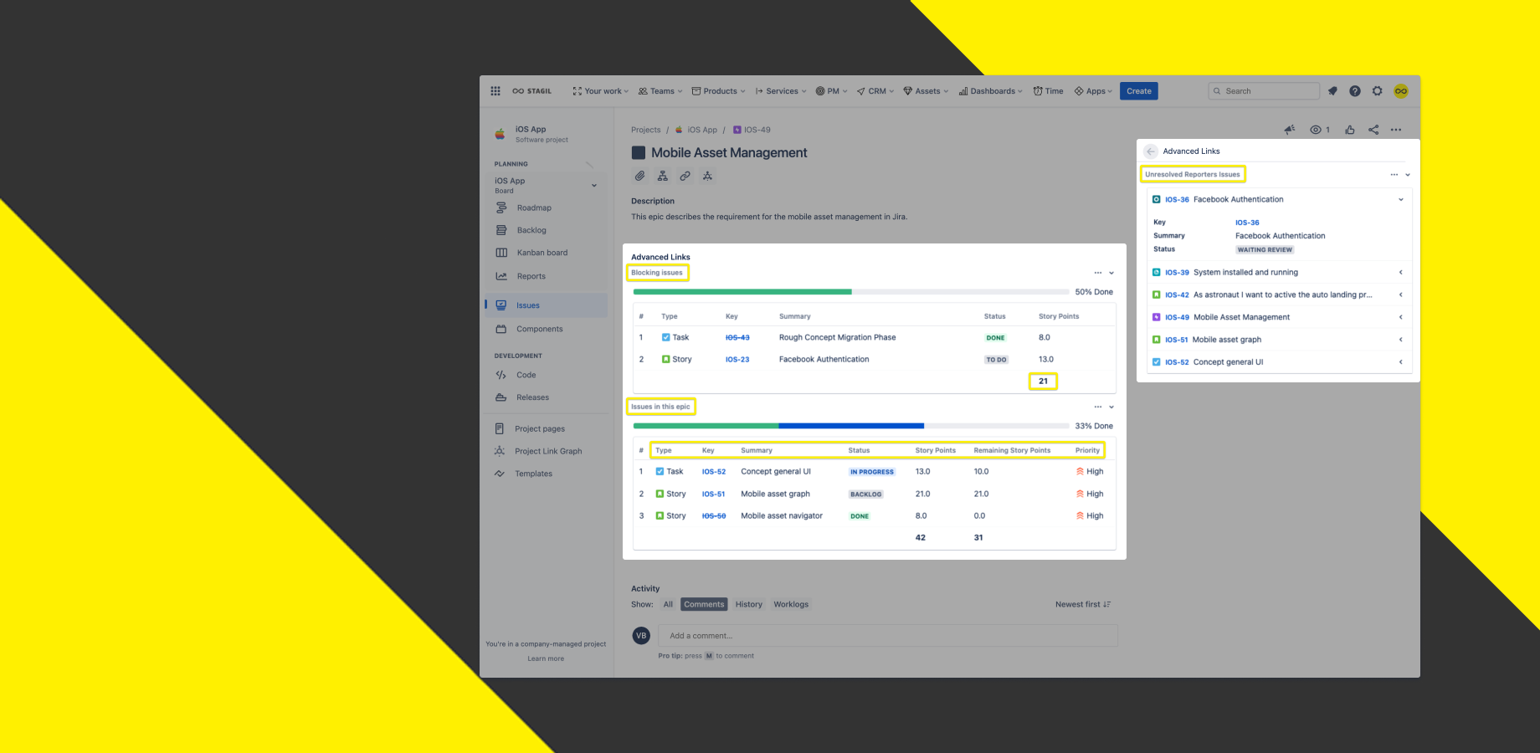Image resolution: width=1540 pixels, height=753 pixels.
Task: Switch the activity sort order Newest first
Action: (x=1082, y=604)
